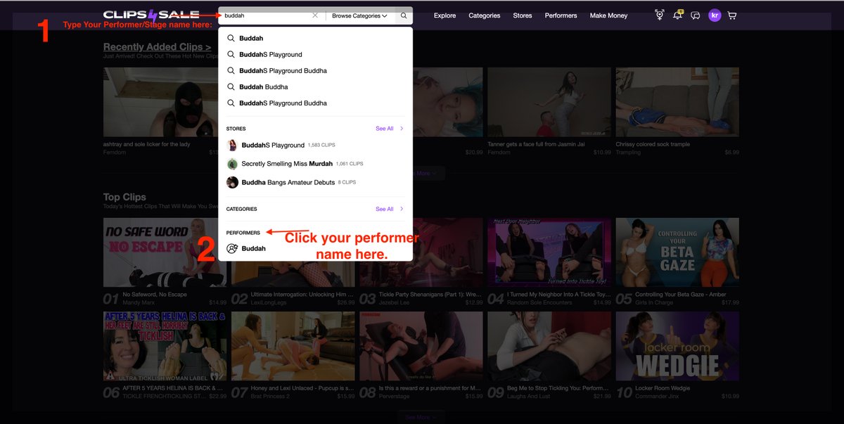The width and height of the screenshot is (844, 424).
Task: Open the 'Beg Me to Stop' clip title
Action: [558, 388]
